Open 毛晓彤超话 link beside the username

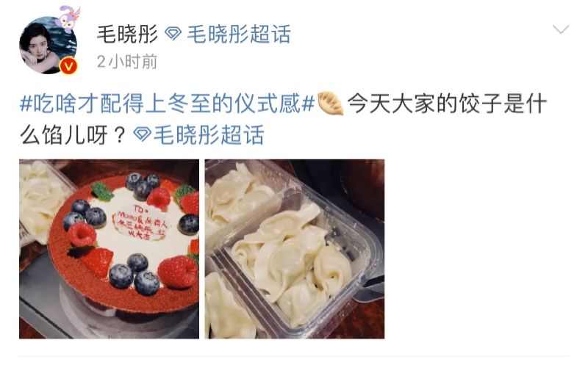pos(239,34)
